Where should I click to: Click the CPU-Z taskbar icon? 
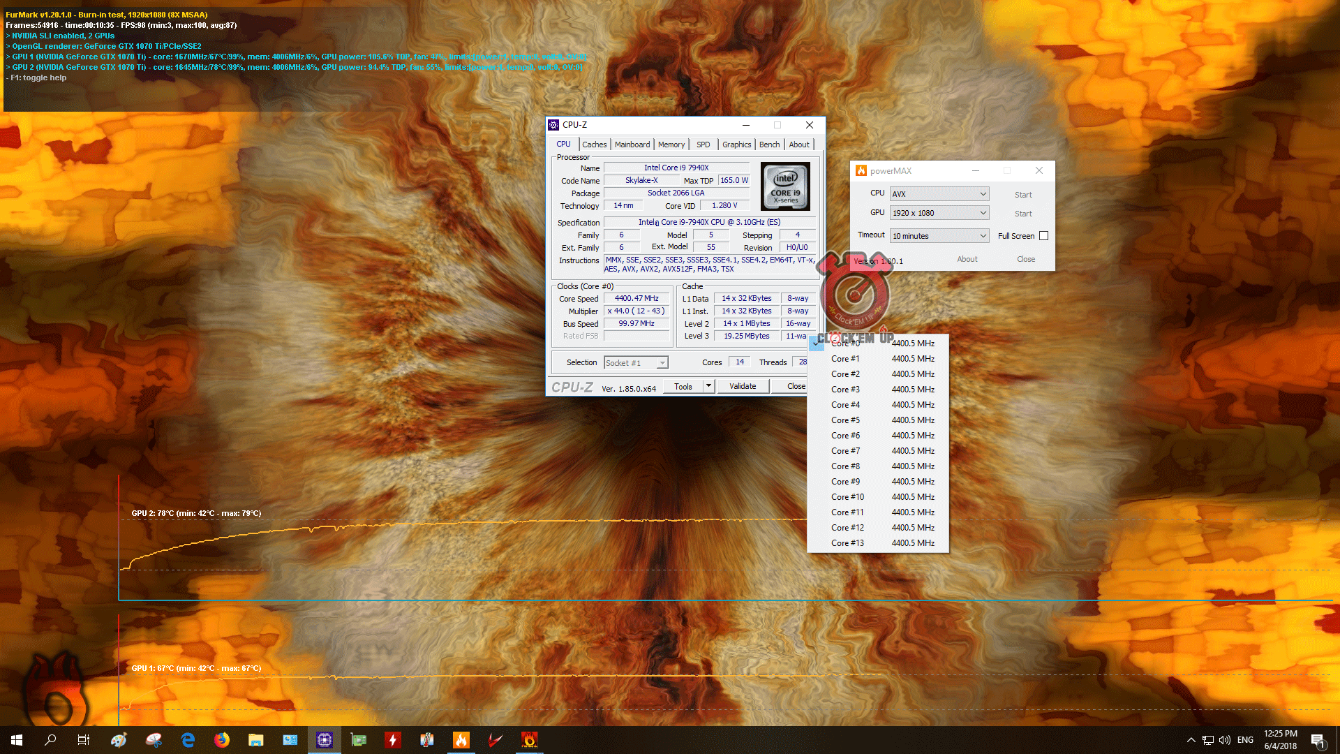[325, 740]
